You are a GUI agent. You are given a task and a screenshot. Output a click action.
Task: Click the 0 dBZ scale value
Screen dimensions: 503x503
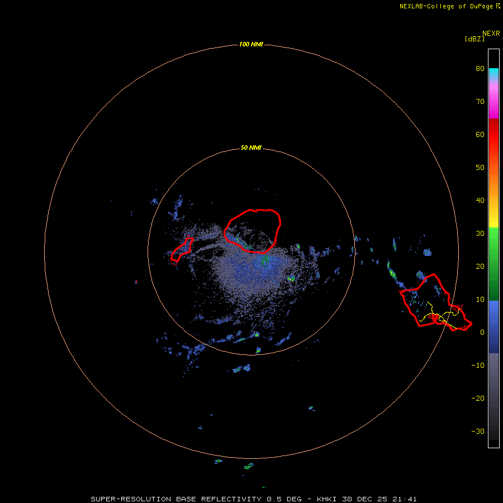pos(482,333)
